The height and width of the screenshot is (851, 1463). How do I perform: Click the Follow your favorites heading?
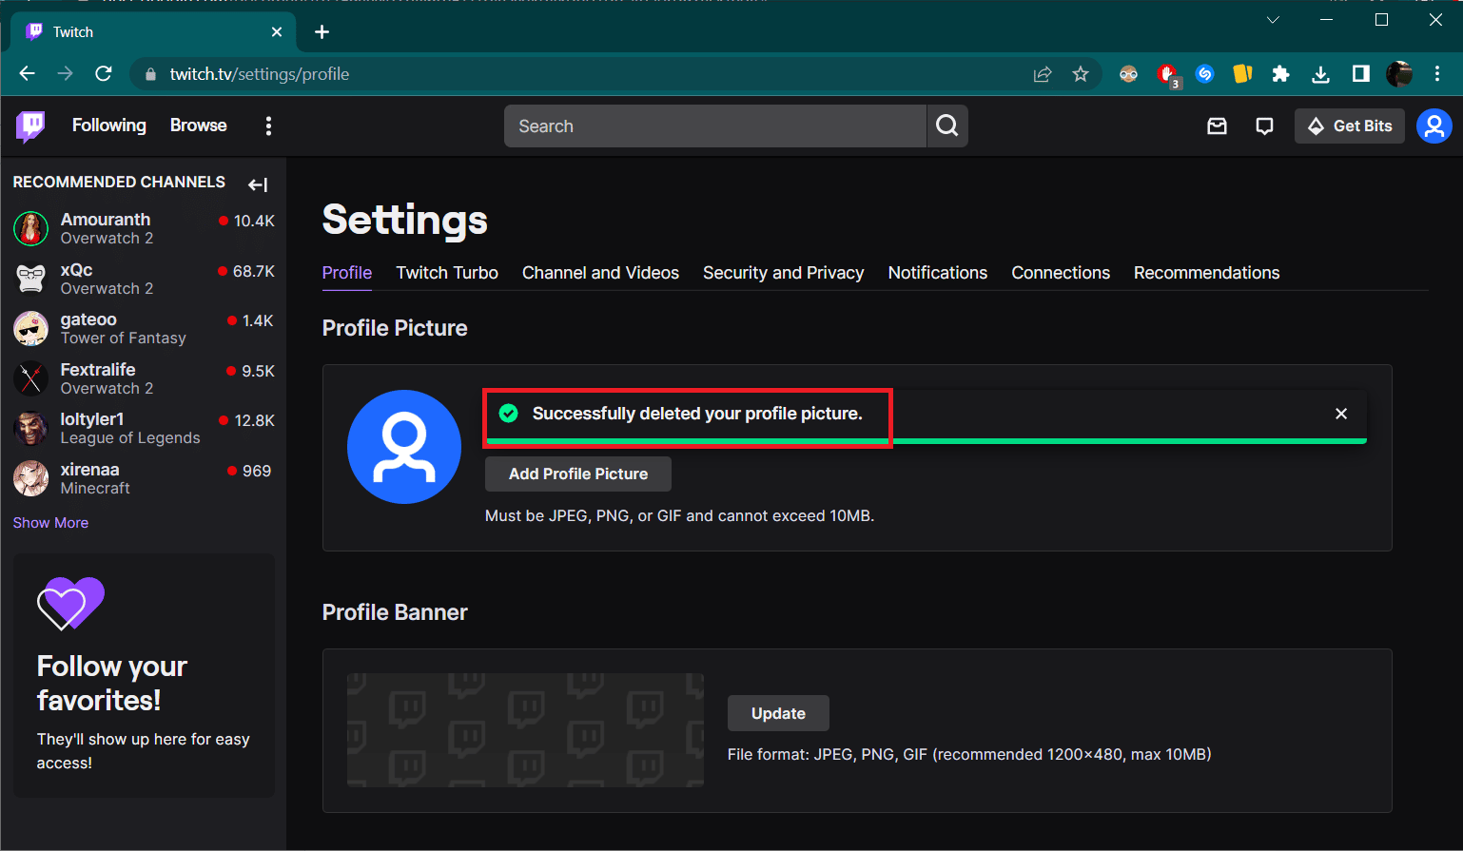pyautogui.click(x=112, y=683)
